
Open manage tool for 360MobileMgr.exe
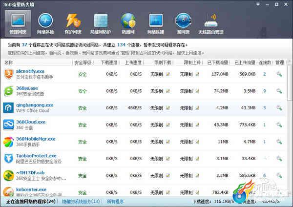[279, 142]
